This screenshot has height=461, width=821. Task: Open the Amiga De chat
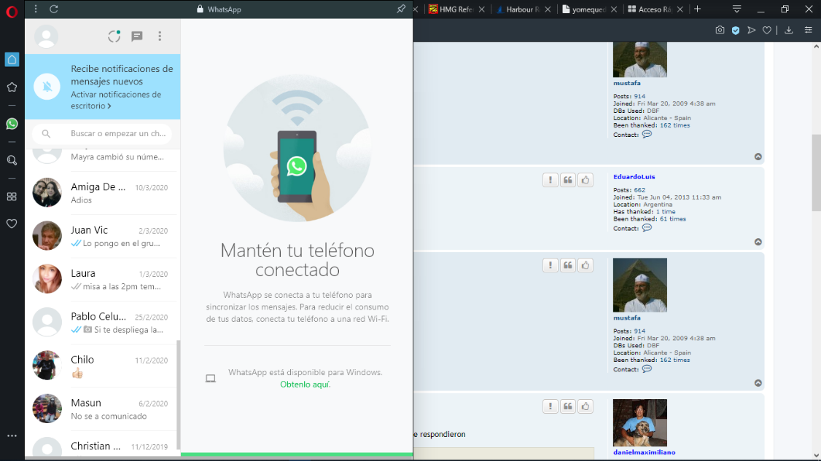click(x=103, y=193)
